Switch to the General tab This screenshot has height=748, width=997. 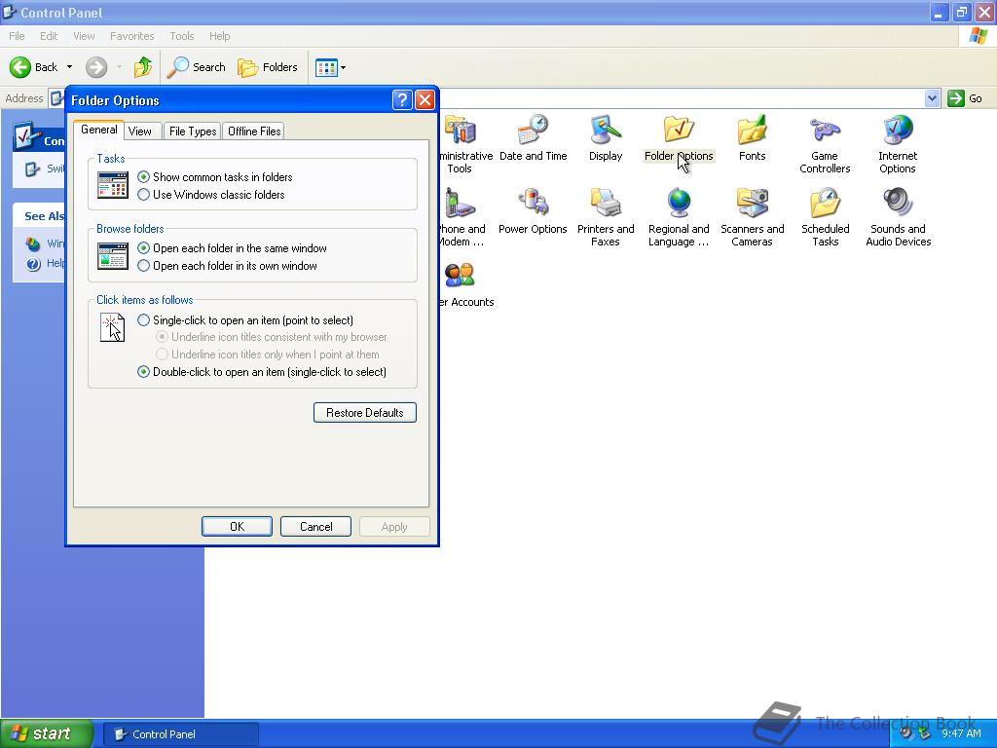coord(98,130)
